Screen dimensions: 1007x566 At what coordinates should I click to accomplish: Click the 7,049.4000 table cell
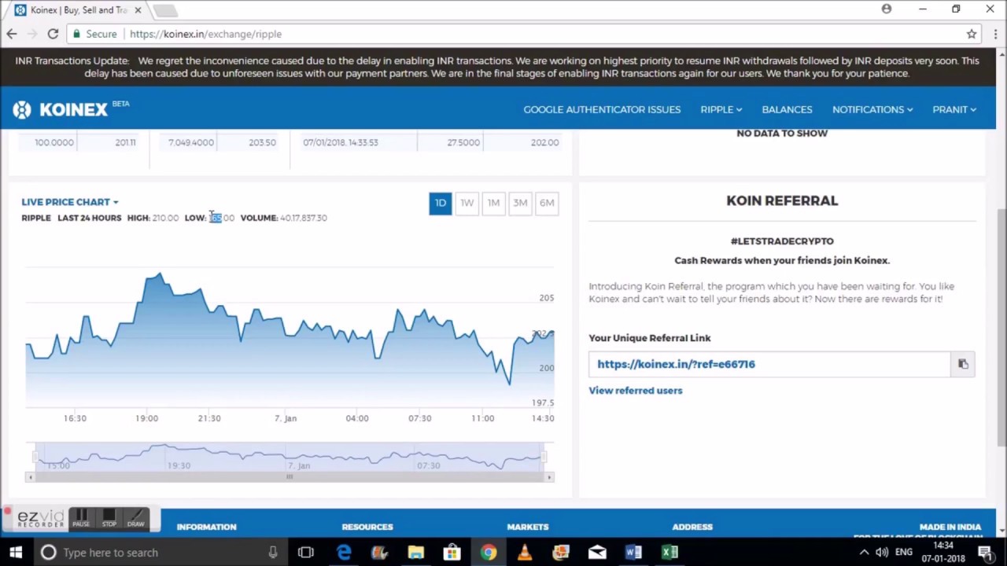[191, 142]
